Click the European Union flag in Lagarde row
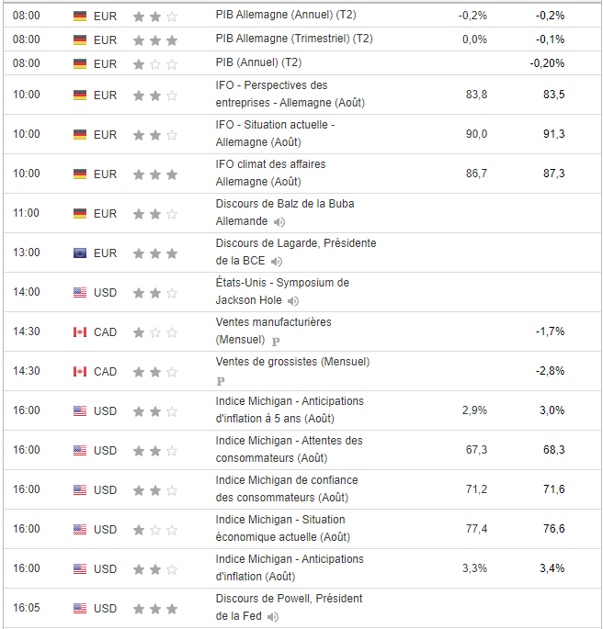 click(80, 253)
